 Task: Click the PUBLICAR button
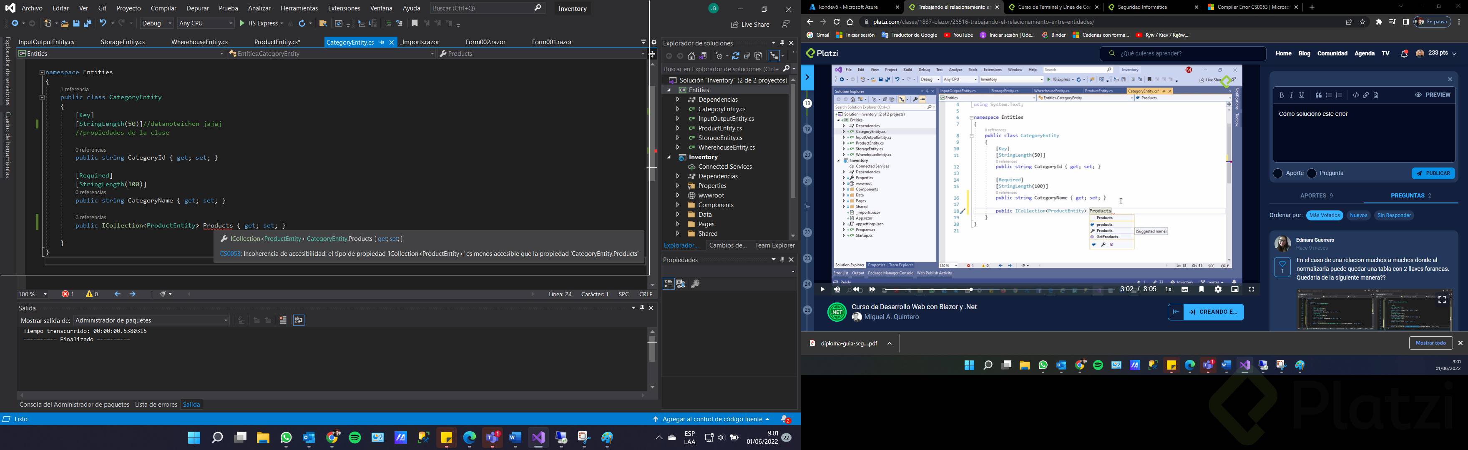(1433, 173)
